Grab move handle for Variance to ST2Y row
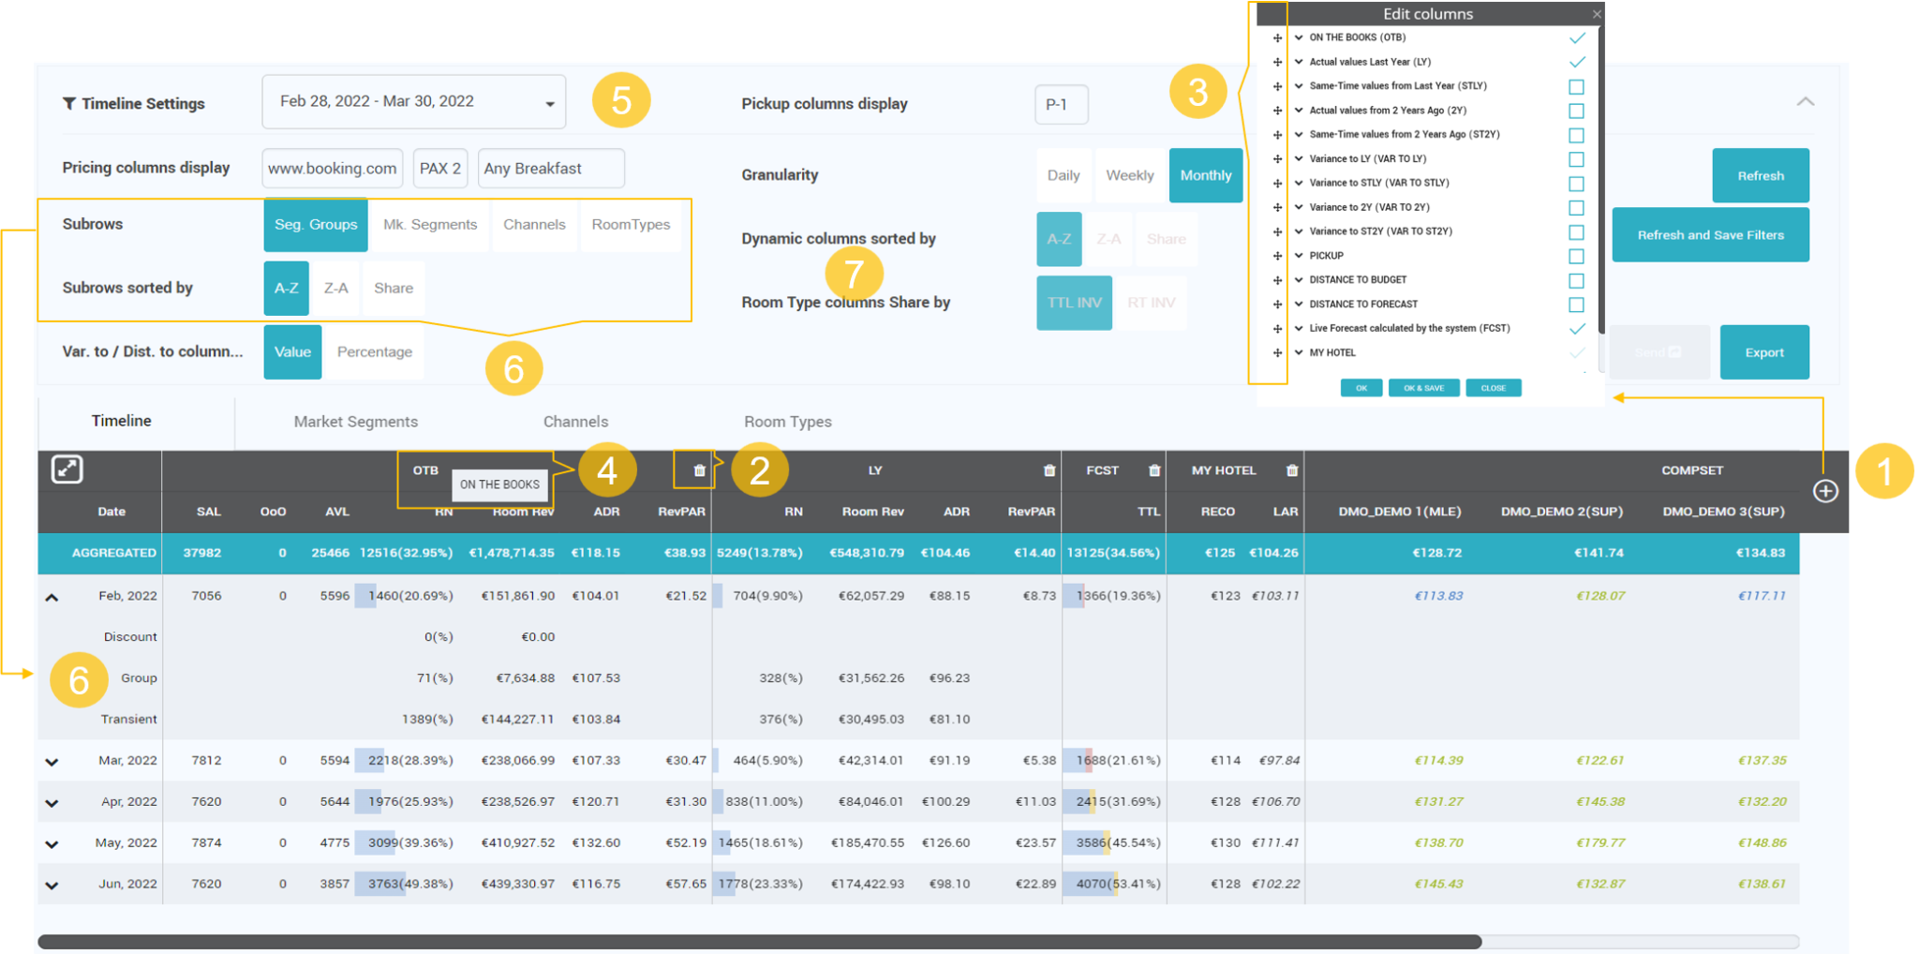1919x954 pixels. pyautogui.click(x=1277, y=231)
